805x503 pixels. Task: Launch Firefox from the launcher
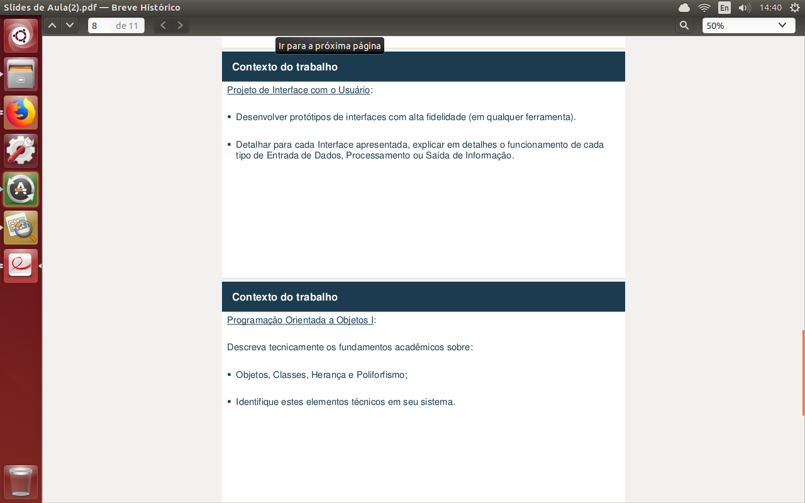click(x=21, y=113)
